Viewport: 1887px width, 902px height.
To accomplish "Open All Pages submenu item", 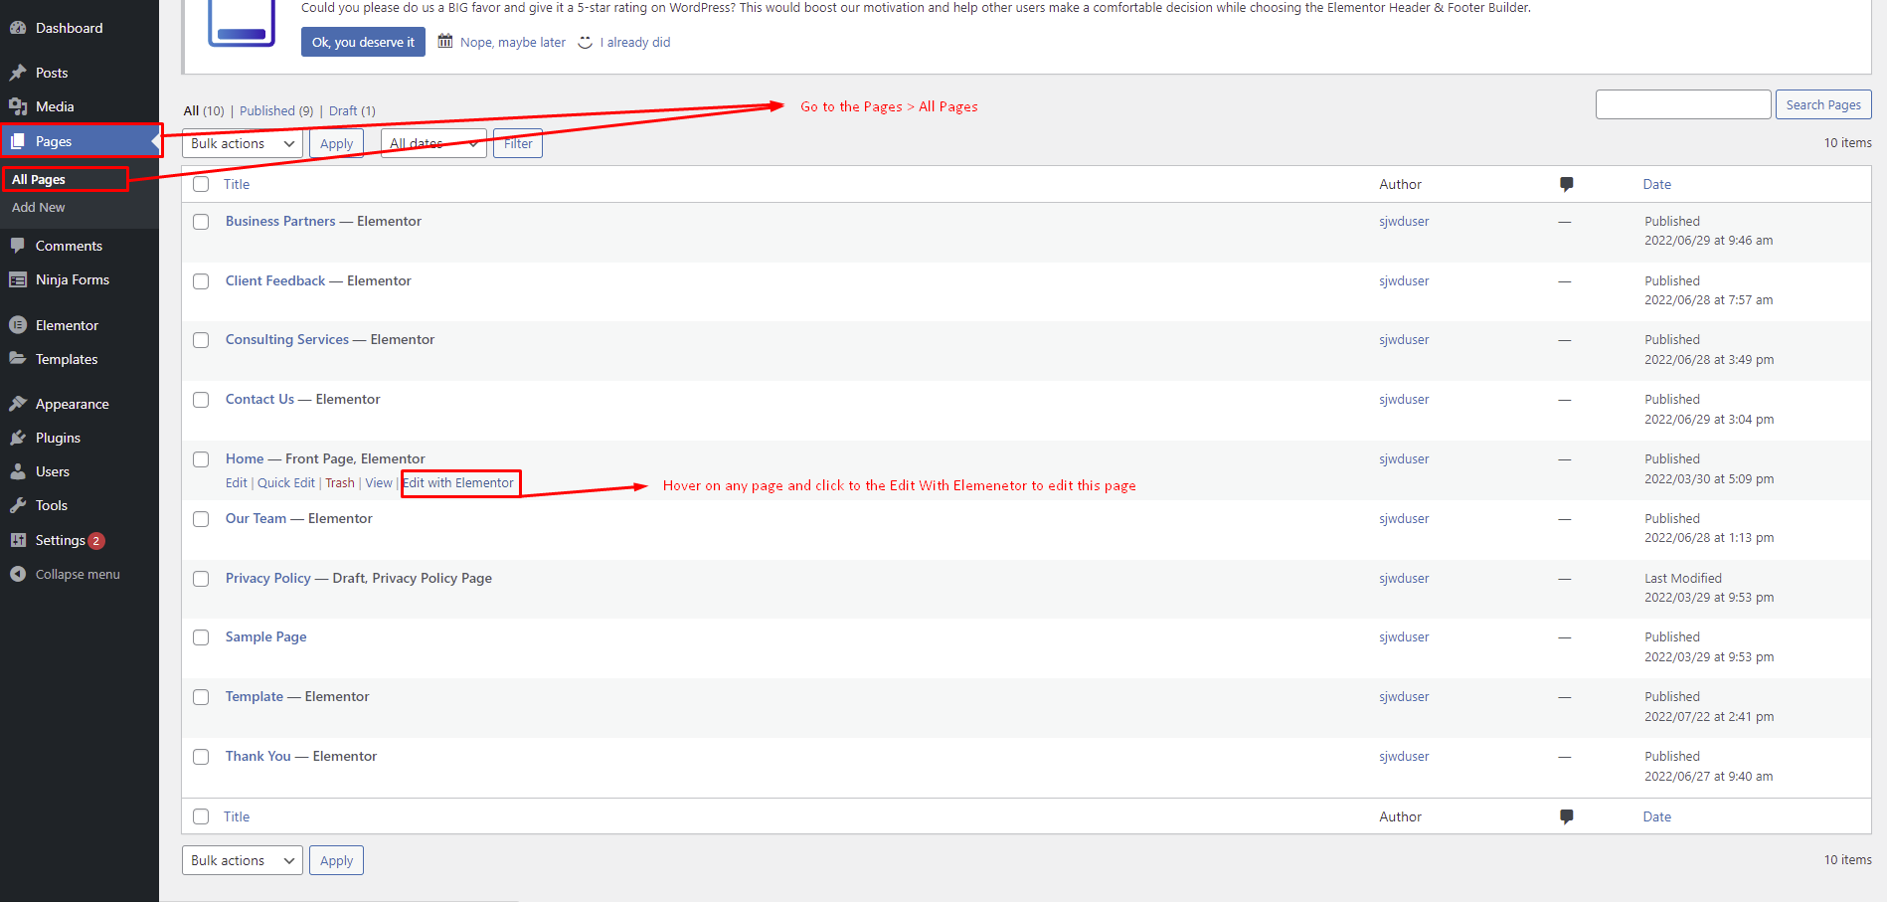I will pyautogui.click(x=39, y=179).
